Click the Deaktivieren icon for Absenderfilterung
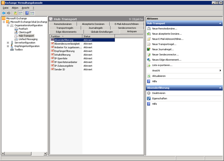Viewport: 224px width, 161px height. tap(149, 93)
